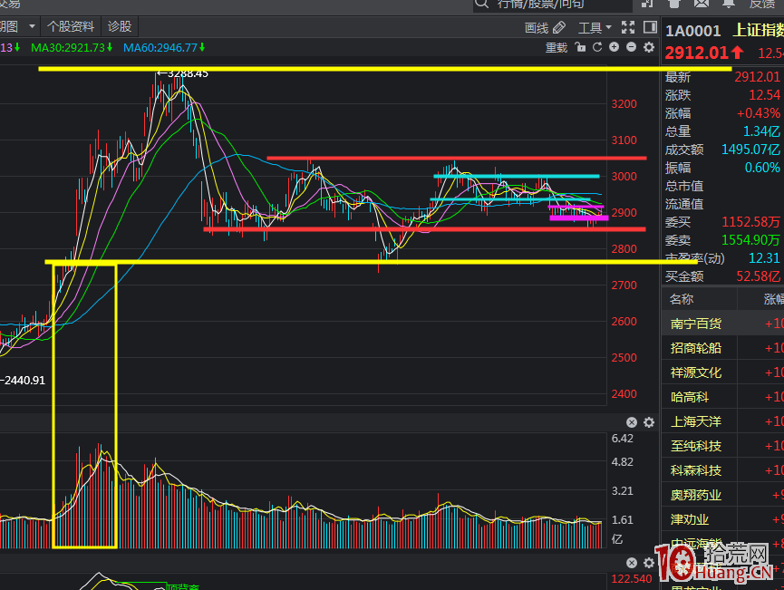784x590 pixels.
Task: Click the fullscreen expand icon in chart toolbar
Action: 628,27
